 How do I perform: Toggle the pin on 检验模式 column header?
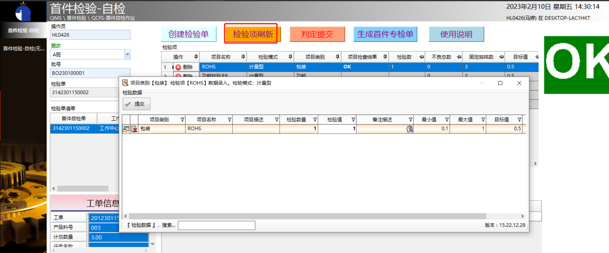290,57
